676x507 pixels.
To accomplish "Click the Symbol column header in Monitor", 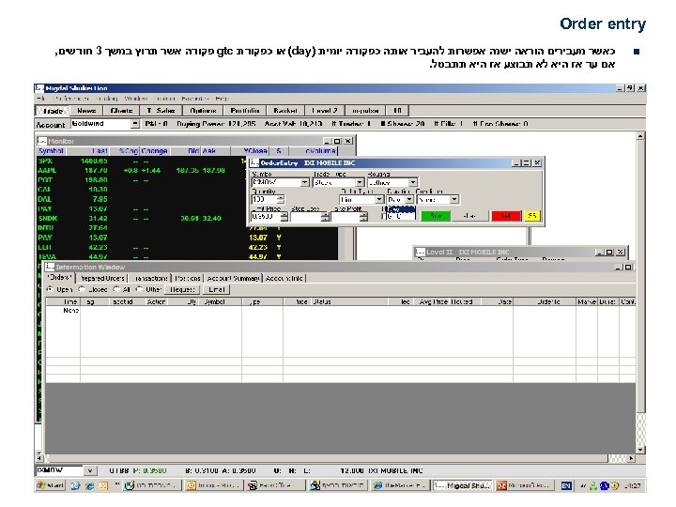I will point(52,151).
